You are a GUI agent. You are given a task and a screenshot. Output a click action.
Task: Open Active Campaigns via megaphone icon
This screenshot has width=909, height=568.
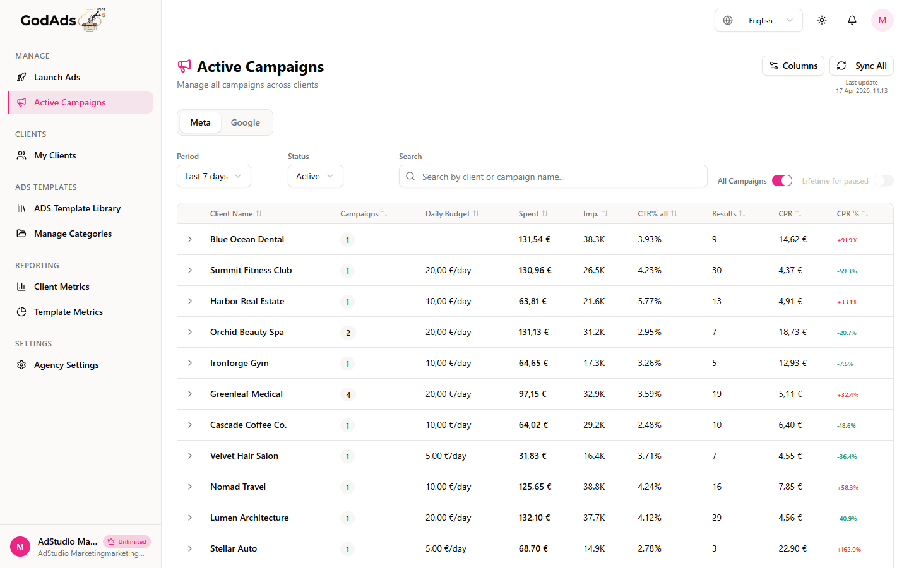point(21,102)
